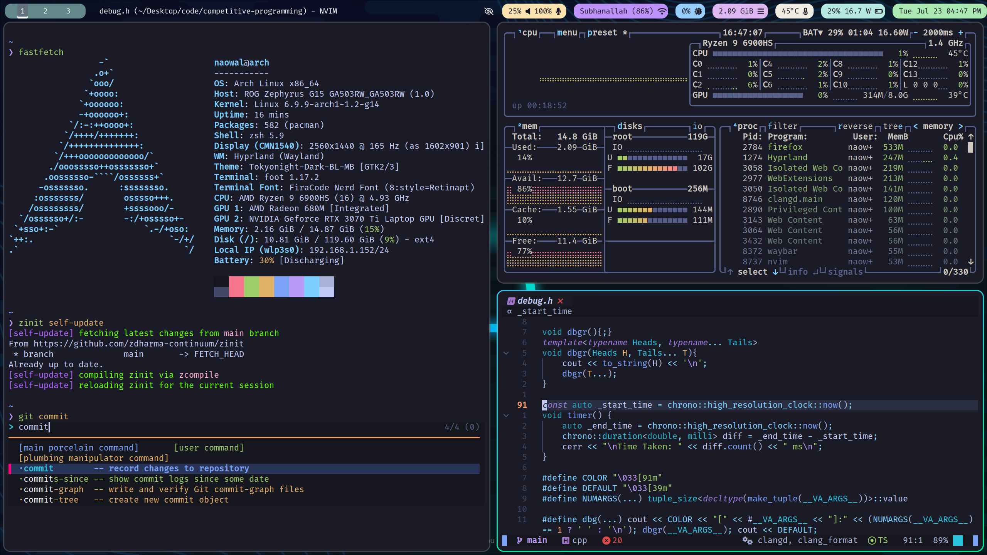Toggle the btop cpu box label

(x=528, y=33)
